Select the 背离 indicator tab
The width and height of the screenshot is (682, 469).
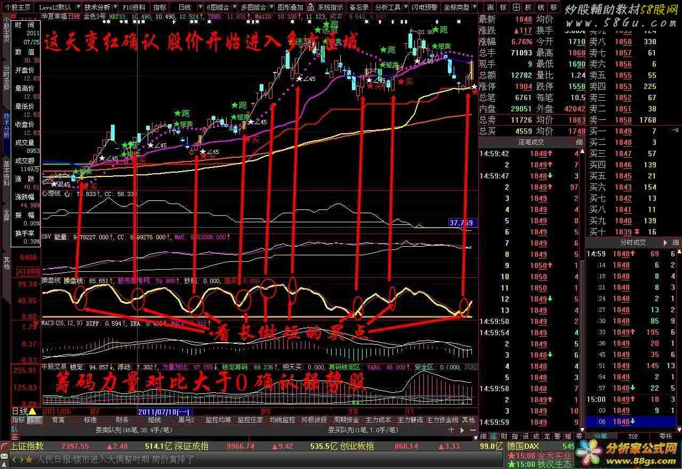pyautogui.click(x=58, y=420)
